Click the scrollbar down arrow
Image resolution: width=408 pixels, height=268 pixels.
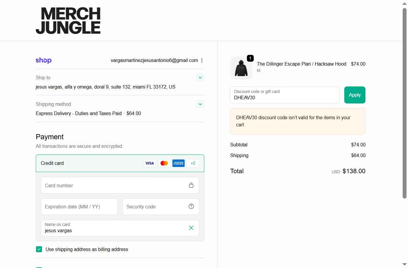tap(404, 264)
